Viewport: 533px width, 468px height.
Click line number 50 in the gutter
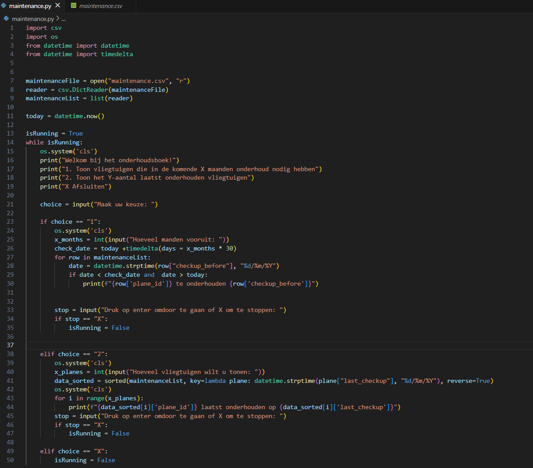pyautogui.click(x=10, y=460)
